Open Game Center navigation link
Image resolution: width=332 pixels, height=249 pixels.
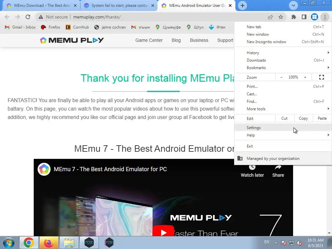point(149,40)
